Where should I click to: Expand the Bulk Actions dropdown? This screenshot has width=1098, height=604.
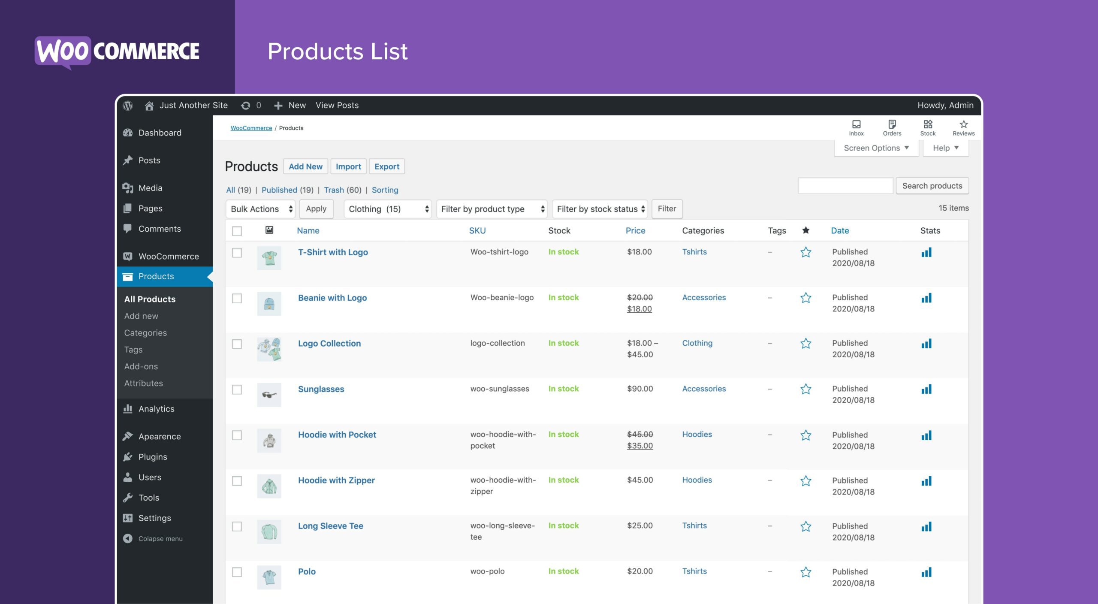(260, 209)
